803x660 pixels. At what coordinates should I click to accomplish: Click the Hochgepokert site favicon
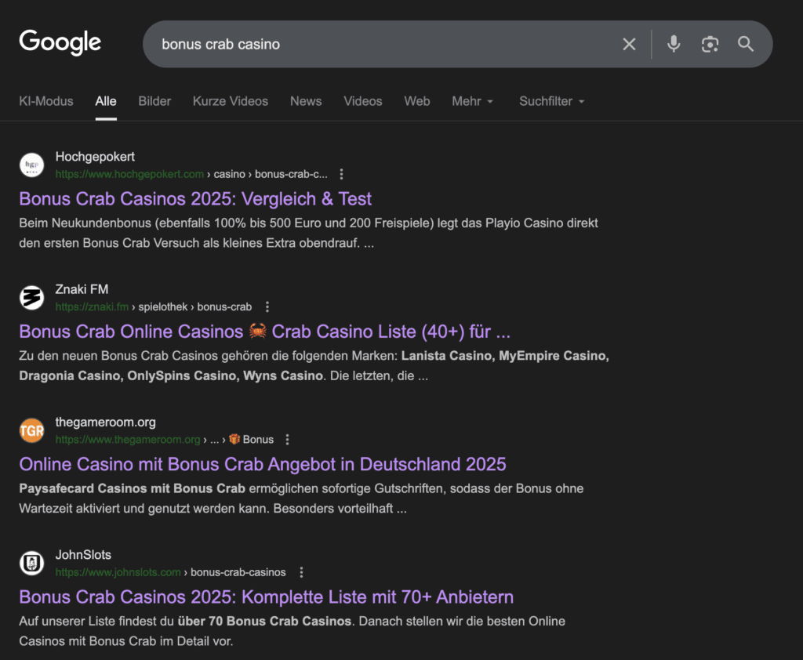[31, 165]
